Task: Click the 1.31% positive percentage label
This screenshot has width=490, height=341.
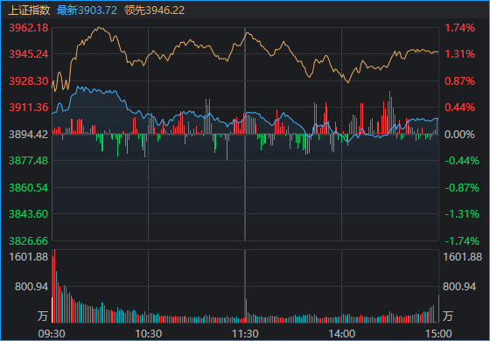Action: point(460,54)
